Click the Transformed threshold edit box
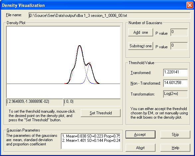This screenshot has height=156, width=195. coord(175,73)
